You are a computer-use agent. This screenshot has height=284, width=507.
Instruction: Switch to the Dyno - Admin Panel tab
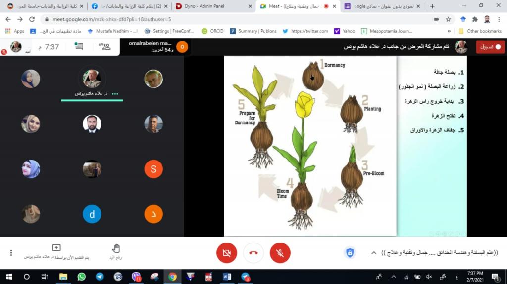click(x=209, y=6)
